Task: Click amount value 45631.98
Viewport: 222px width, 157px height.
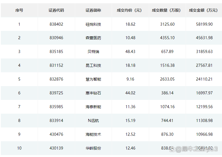Action: click(204, 38)
